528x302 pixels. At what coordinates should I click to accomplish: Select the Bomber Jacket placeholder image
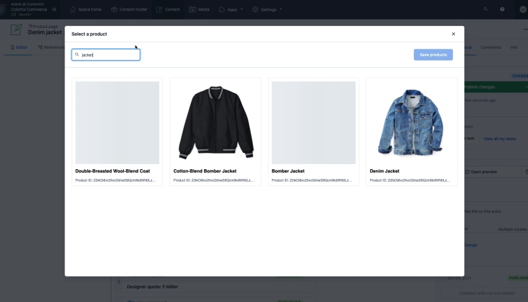click(314, 123)
